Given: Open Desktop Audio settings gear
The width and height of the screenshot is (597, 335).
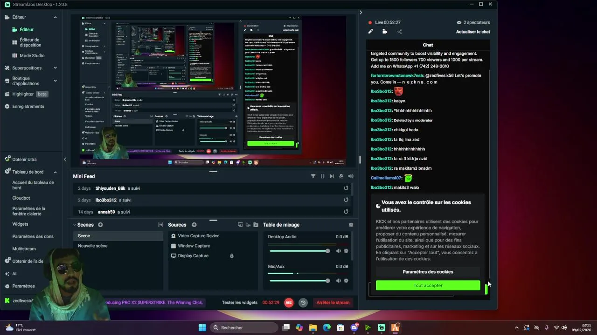Looking at the screenshot, I should click(x=346, y=251).
